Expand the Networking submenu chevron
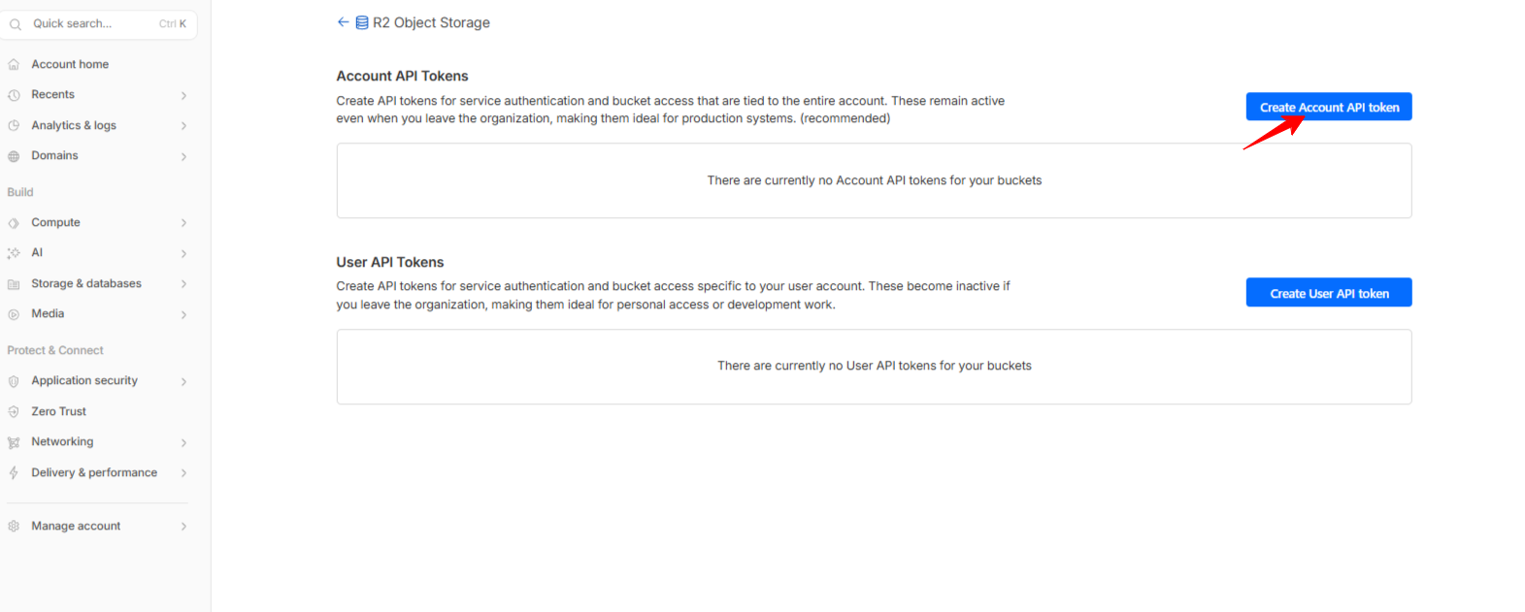Screen dimensions: 1525x612 (183, 442)
